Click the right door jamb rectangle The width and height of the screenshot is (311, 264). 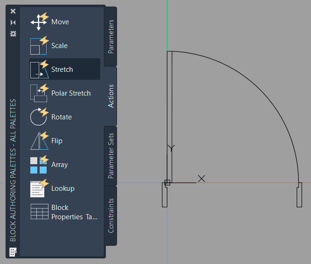coord(299,195)
